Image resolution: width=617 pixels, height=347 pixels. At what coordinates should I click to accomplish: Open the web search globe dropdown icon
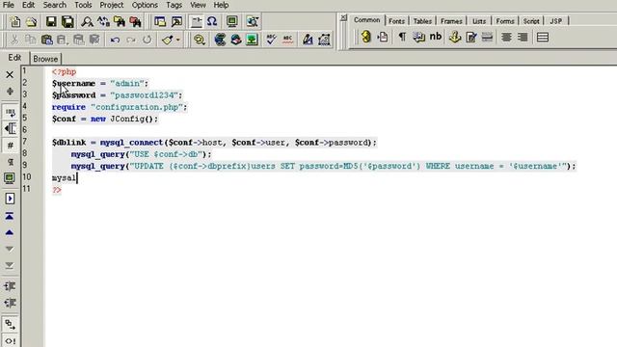(x=253, y=21)
